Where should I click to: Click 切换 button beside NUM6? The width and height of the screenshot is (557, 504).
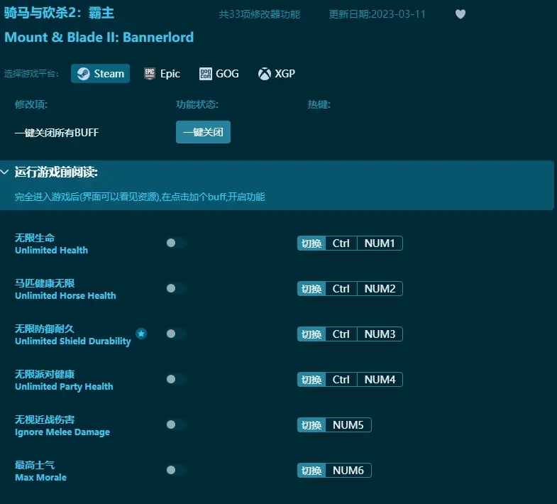click(311, 471)
